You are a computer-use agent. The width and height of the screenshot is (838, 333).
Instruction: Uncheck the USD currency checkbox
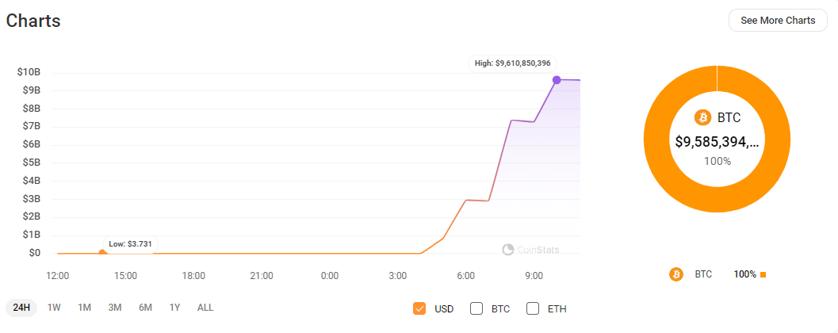[420, 308]
